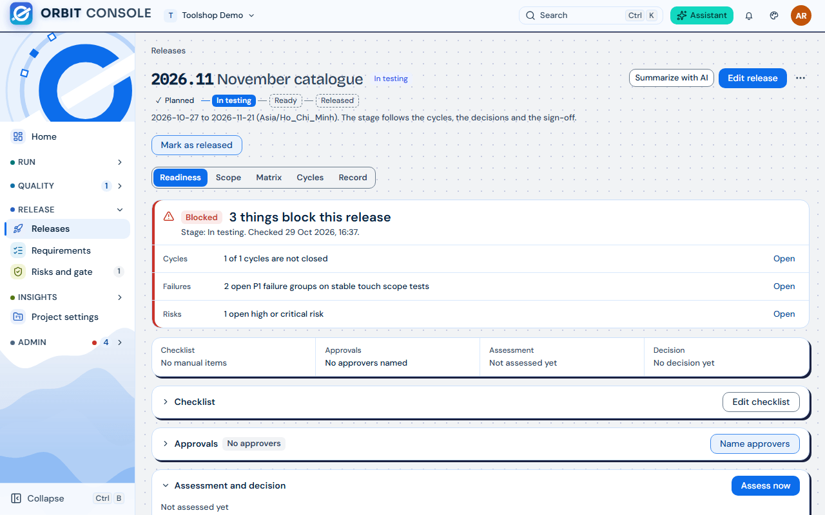The height and width of the screenshot is (515, 825).
Task: Open the Failures blocker row link
Action: [x=784, y=286]
